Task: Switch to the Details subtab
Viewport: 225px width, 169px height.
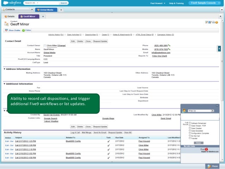Action: point(10,17)
